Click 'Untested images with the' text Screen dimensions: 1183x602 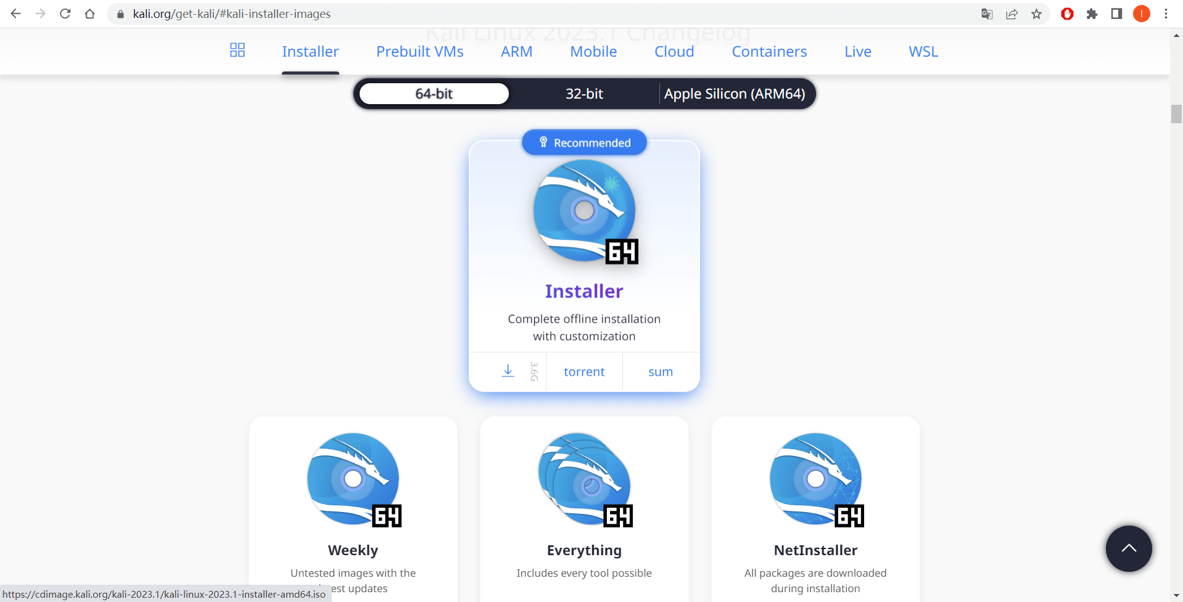pos(353,573)
